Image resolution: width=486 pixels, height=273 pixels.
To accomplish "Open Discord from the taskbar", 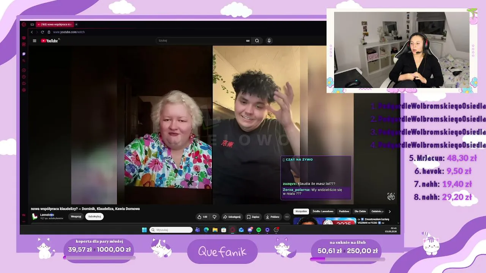I will [250, 230].
